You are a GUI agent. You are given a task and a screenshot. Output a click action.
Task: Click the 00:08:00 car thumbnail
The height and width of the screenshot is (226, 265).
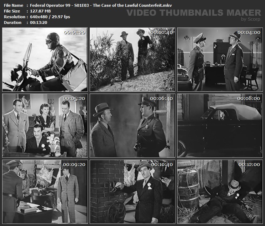click(x=220, y=126)
